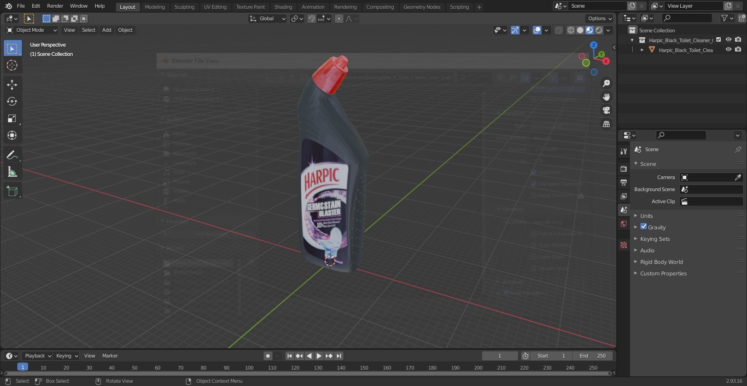Screen dimensions: 747x386
Task: Select the Cursor tool in left toolbar
Action: (x=12, y=66)
